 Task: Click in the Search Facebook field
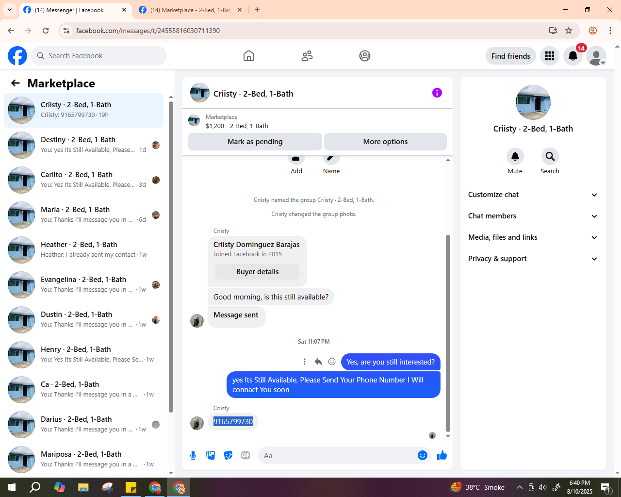(x=99, y=56)
